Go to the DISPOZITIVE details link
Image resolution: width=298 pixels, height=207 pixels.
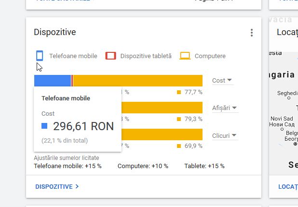pos(57,186)
